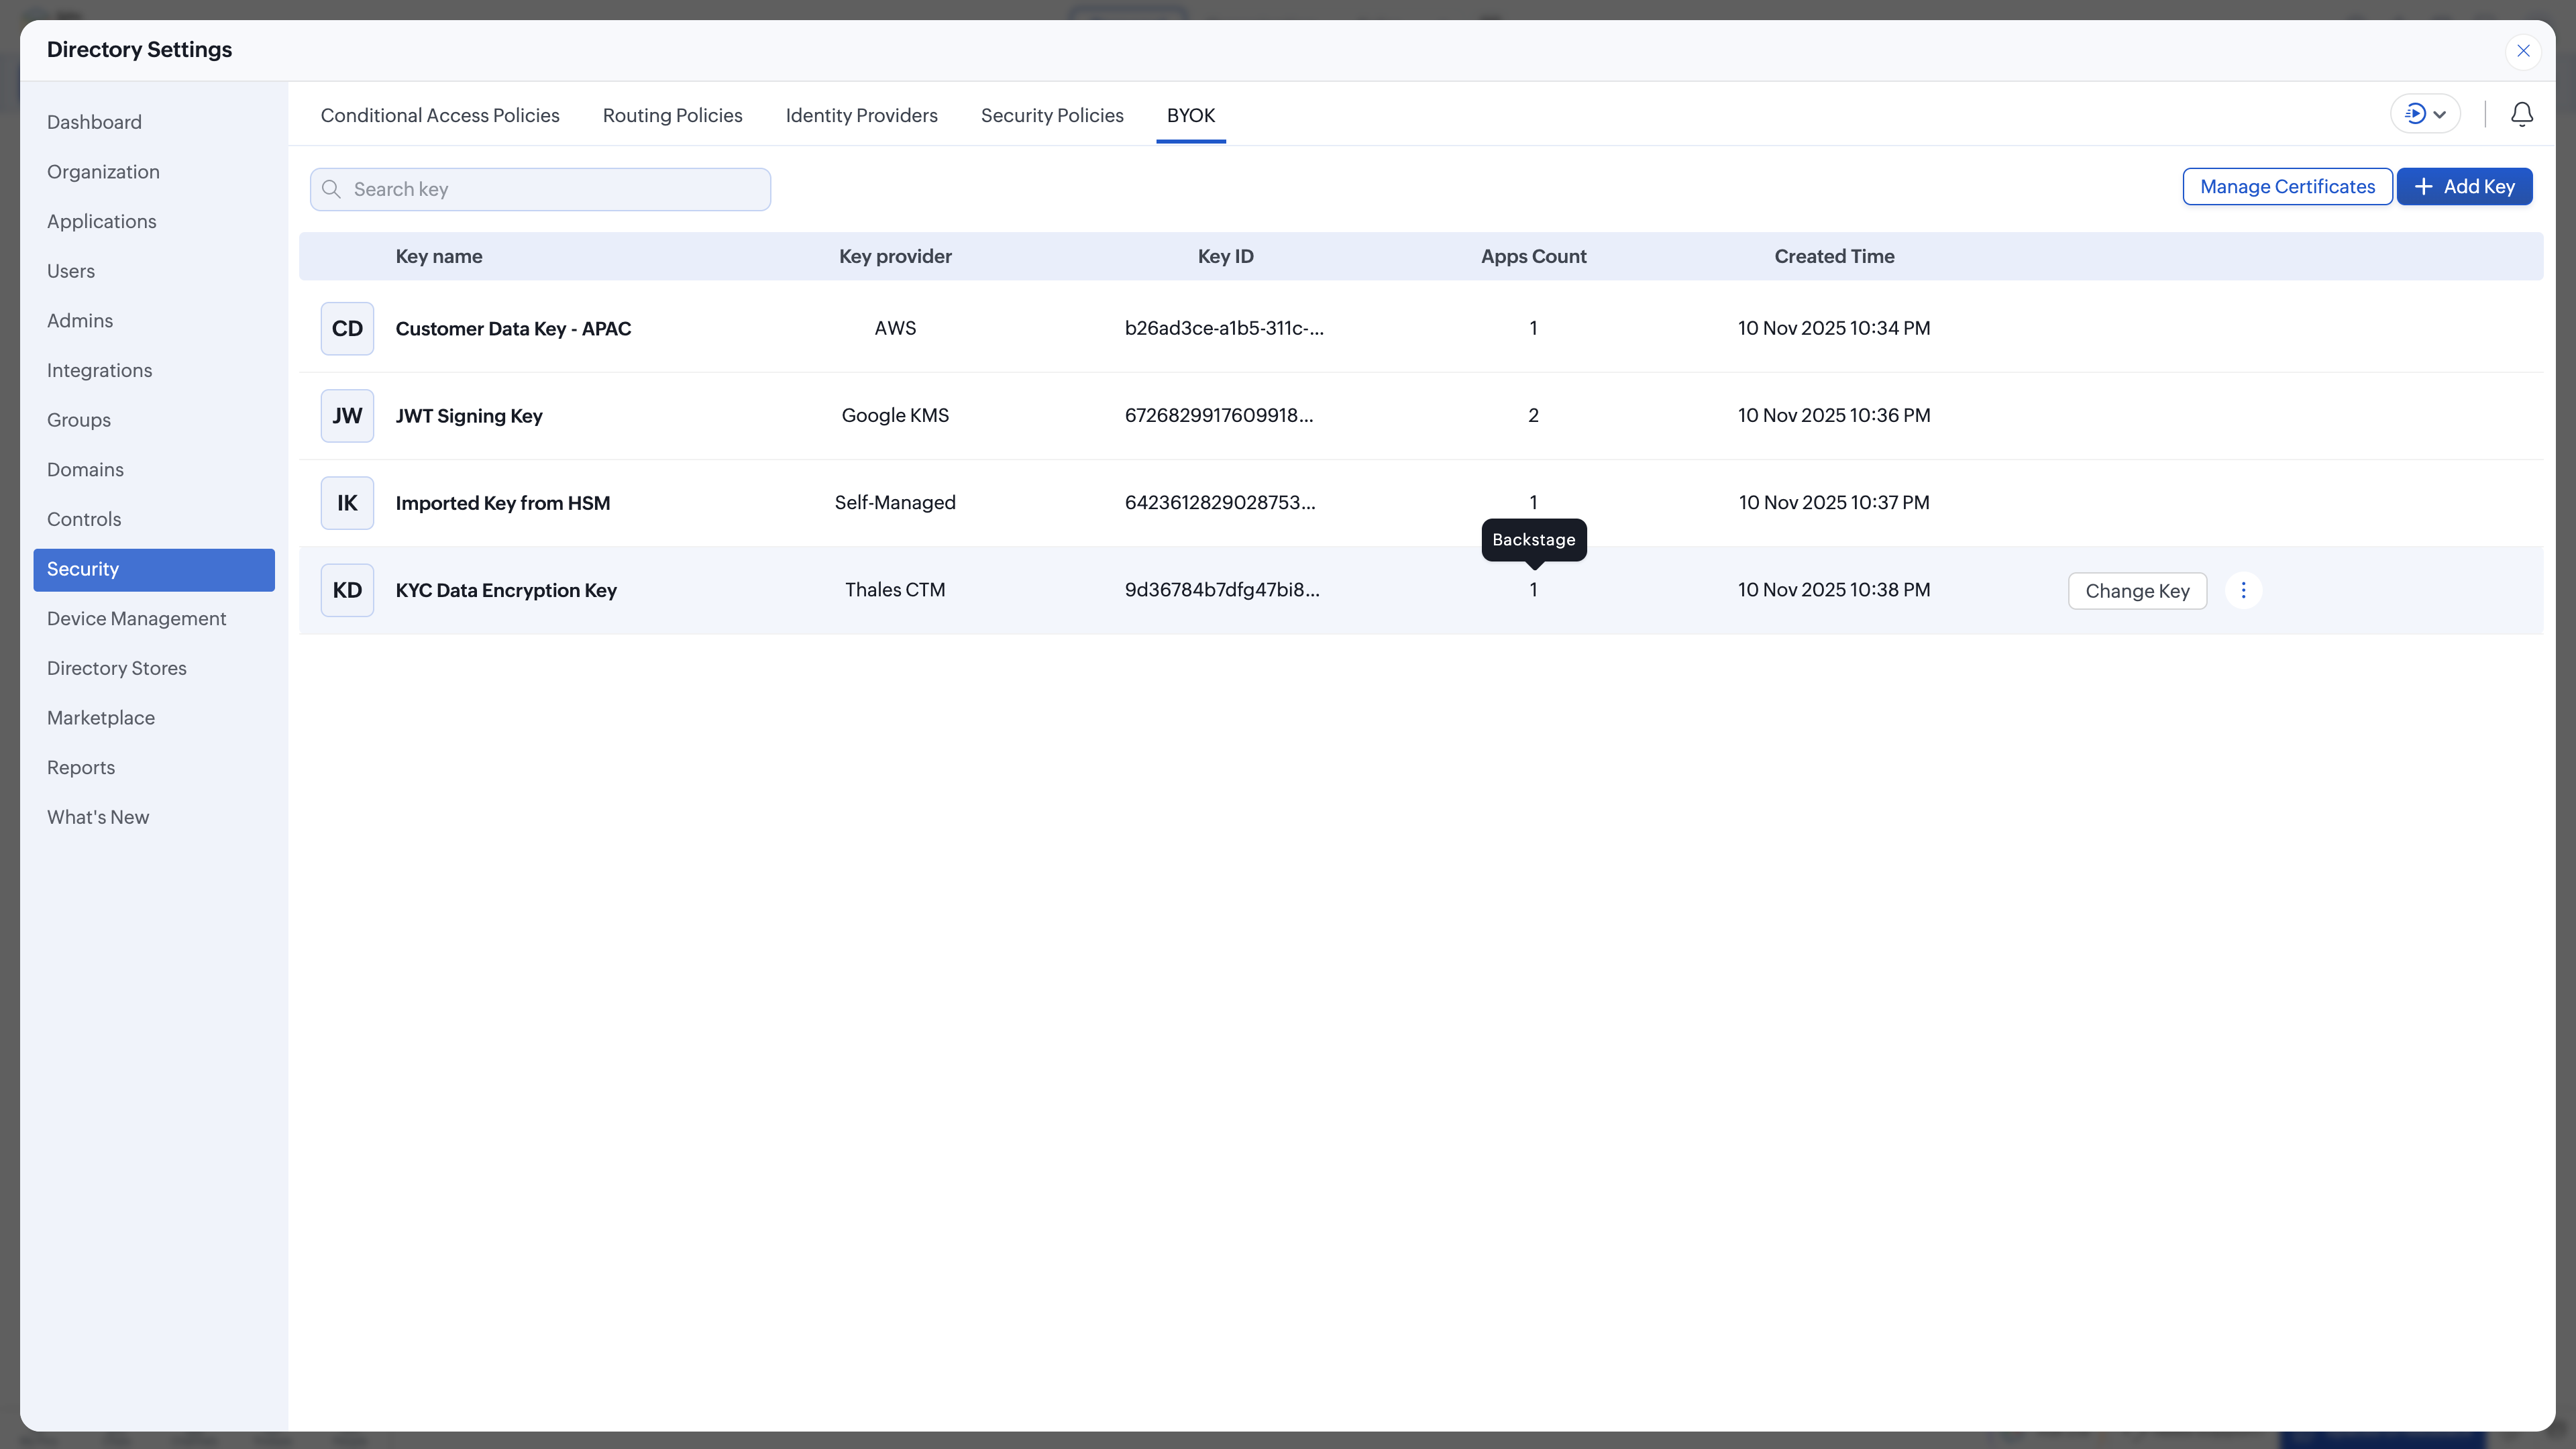Switch to Conditional Access Policies tab
This screenshot has width=2576, height=1449.
tap(440, 115)
